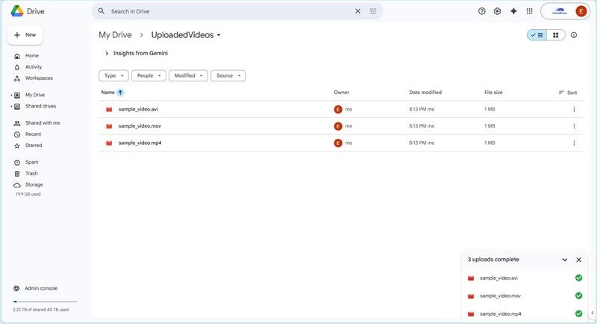Open Workspaces in the sidebar
The height and width of the screenshot is (324, 597).
pyautogui.click(x=39, y=78)
